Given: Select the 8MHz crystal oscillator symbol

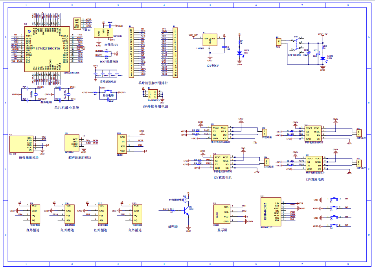Looking at the screenshot, I should (36, 94).
